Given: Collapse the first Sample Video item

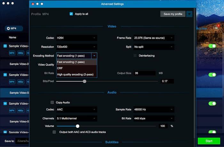Looking at the screenshot, I should click(x=5, y=46).
